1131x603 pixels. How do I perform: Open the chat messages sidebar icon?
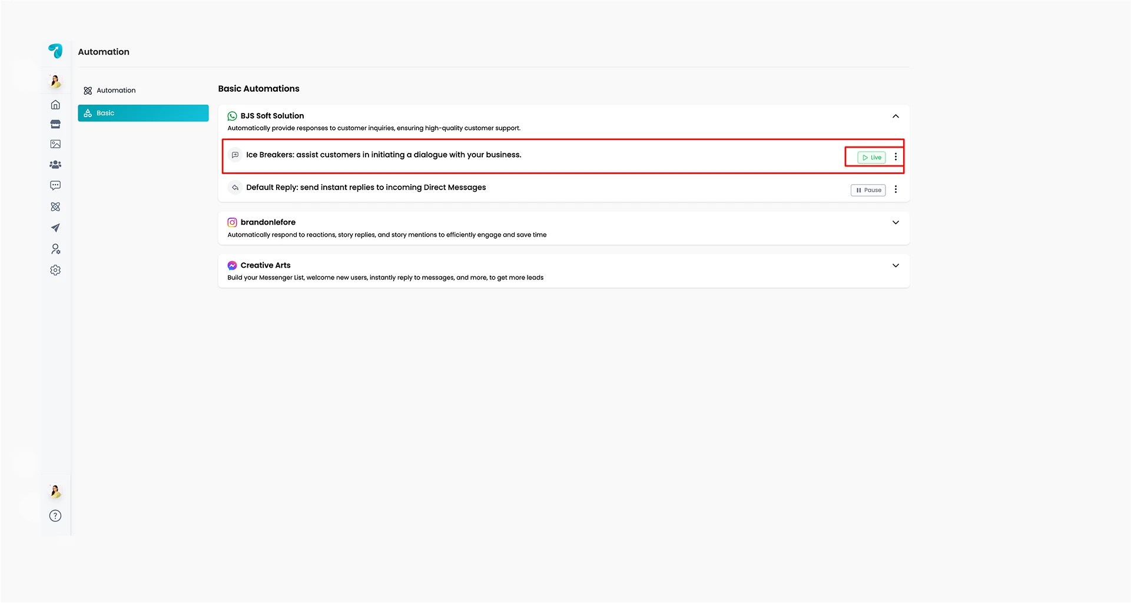point(55,185)
